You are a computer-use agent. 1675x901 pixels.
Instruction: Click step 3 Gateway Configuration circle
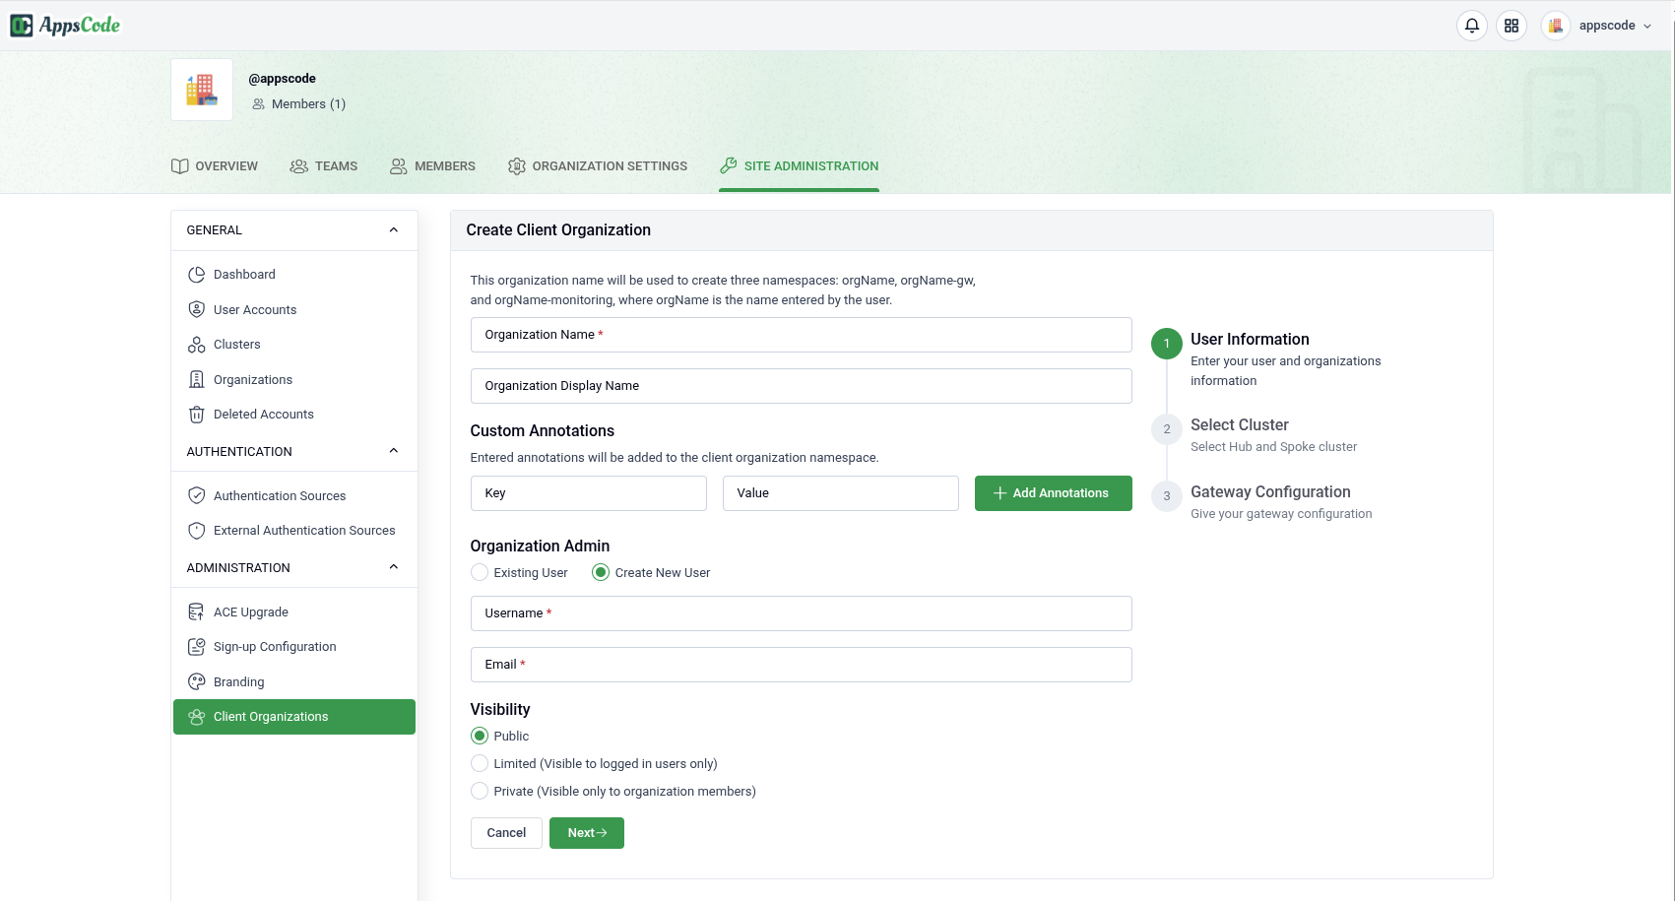(1167, 496)
